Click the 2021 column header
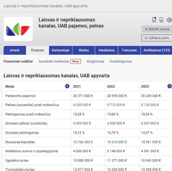The width and height of the screenshot is (172, 171). click(x=77, y=86)
